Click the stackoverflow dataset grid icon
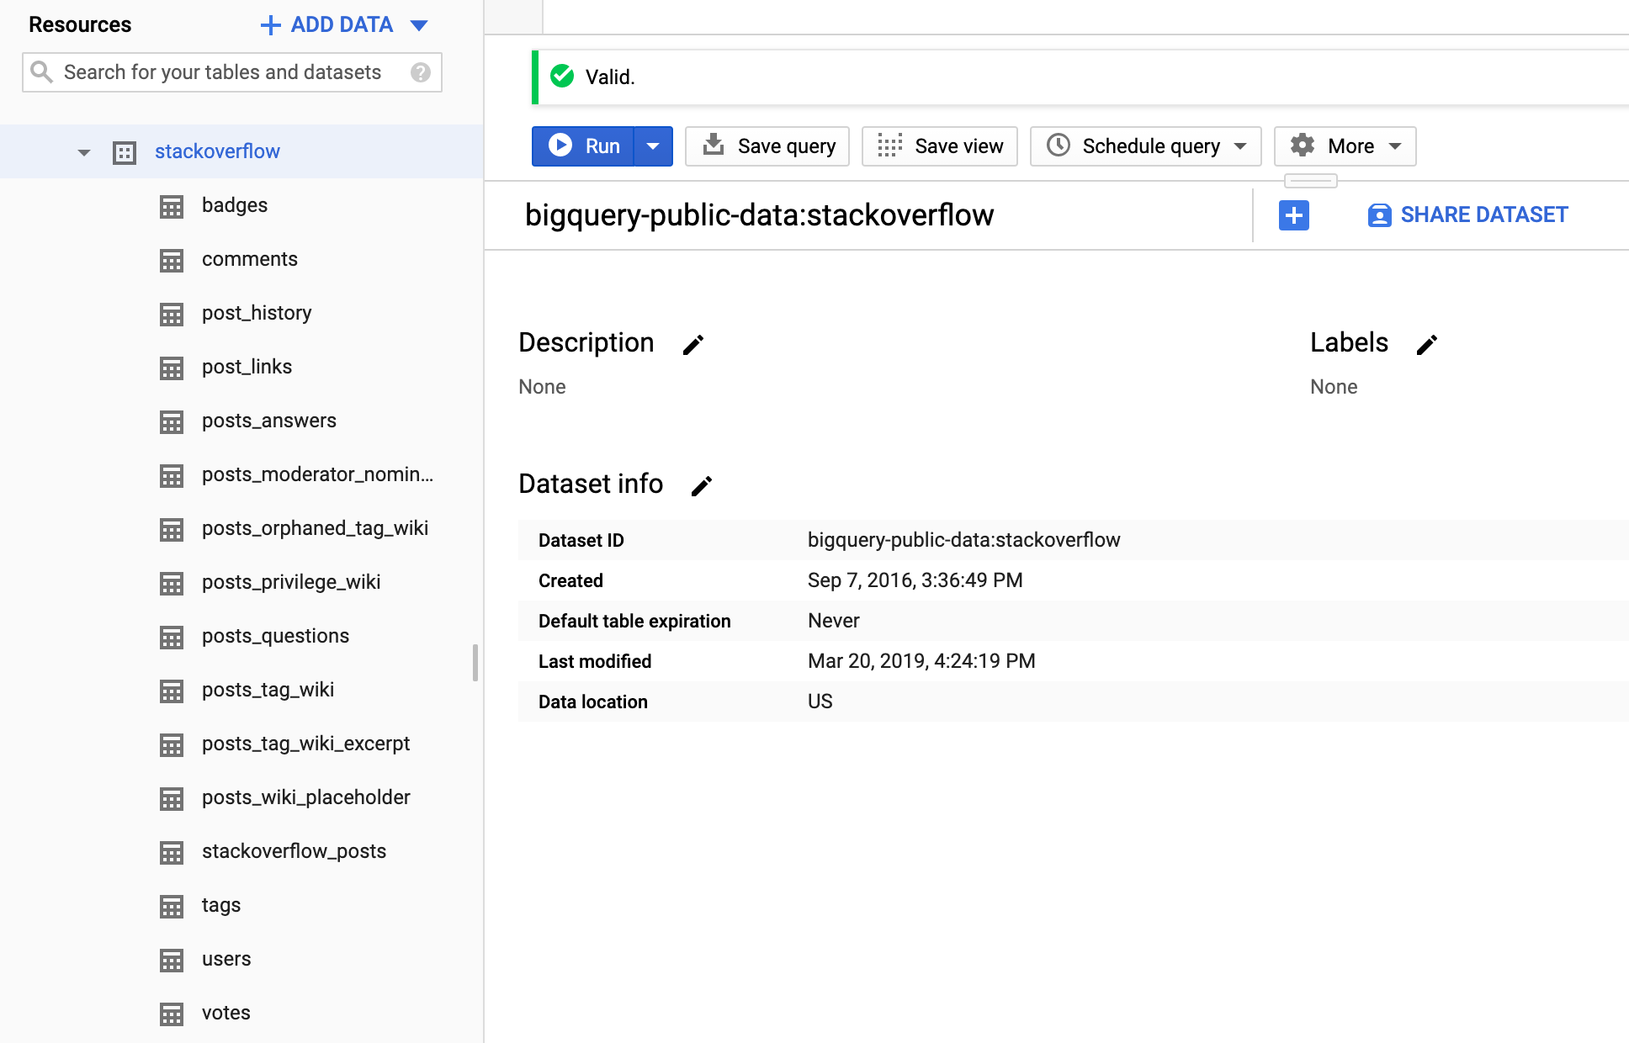1629x1043 pixels. pos(125,152)
